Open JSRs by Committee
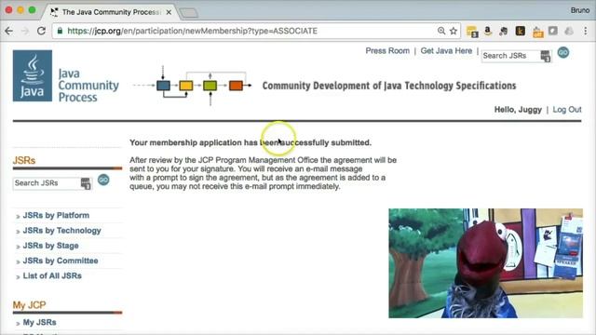 pos(61,261)
